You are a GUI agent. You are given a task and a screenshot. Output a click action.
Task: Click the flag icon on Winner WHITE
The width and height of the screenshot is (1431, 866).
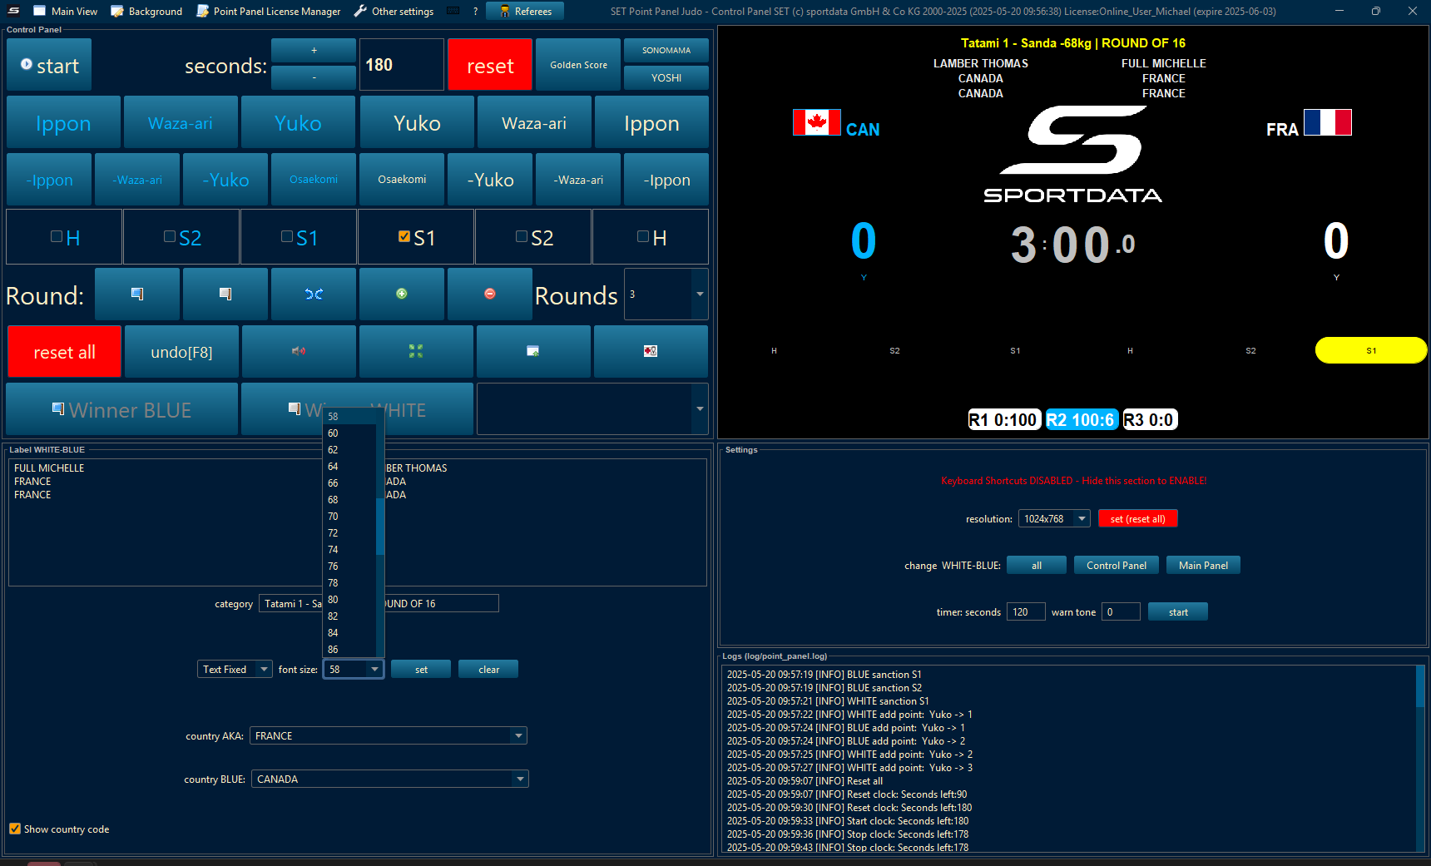[x=295, y=408]
